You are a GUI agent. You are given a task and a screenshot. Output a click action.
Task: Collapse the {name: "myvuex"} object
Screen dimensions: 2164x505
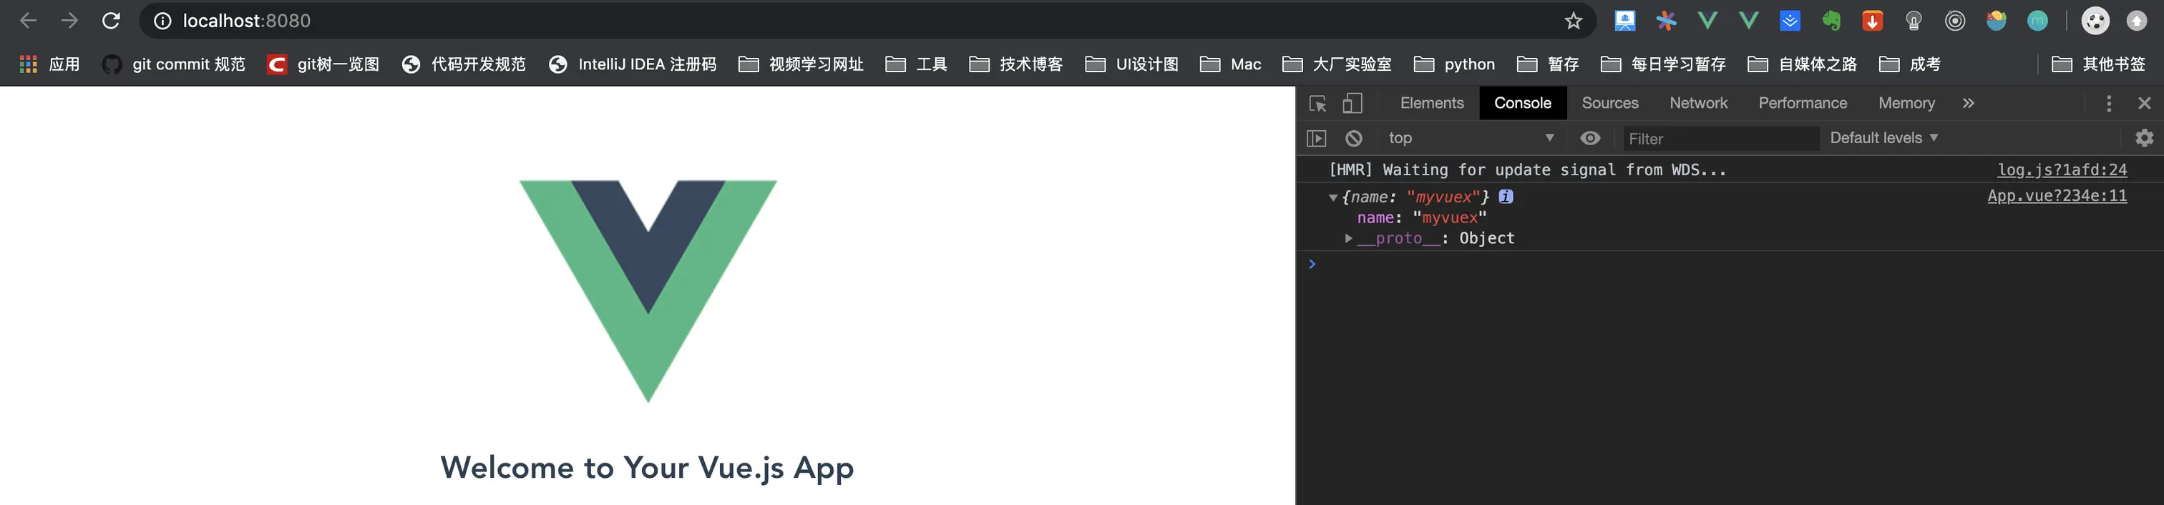[x=1333, y=197]
